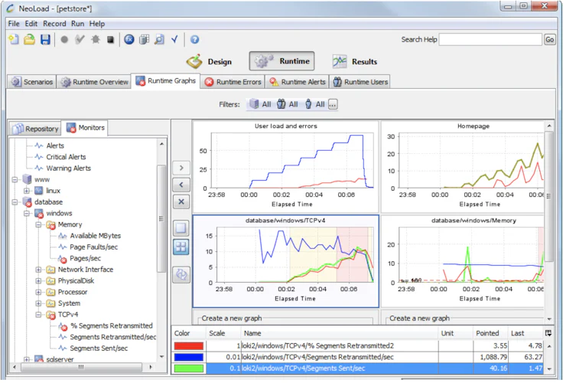
Task: Open the Help menu
Action: [x=97, y=24]
